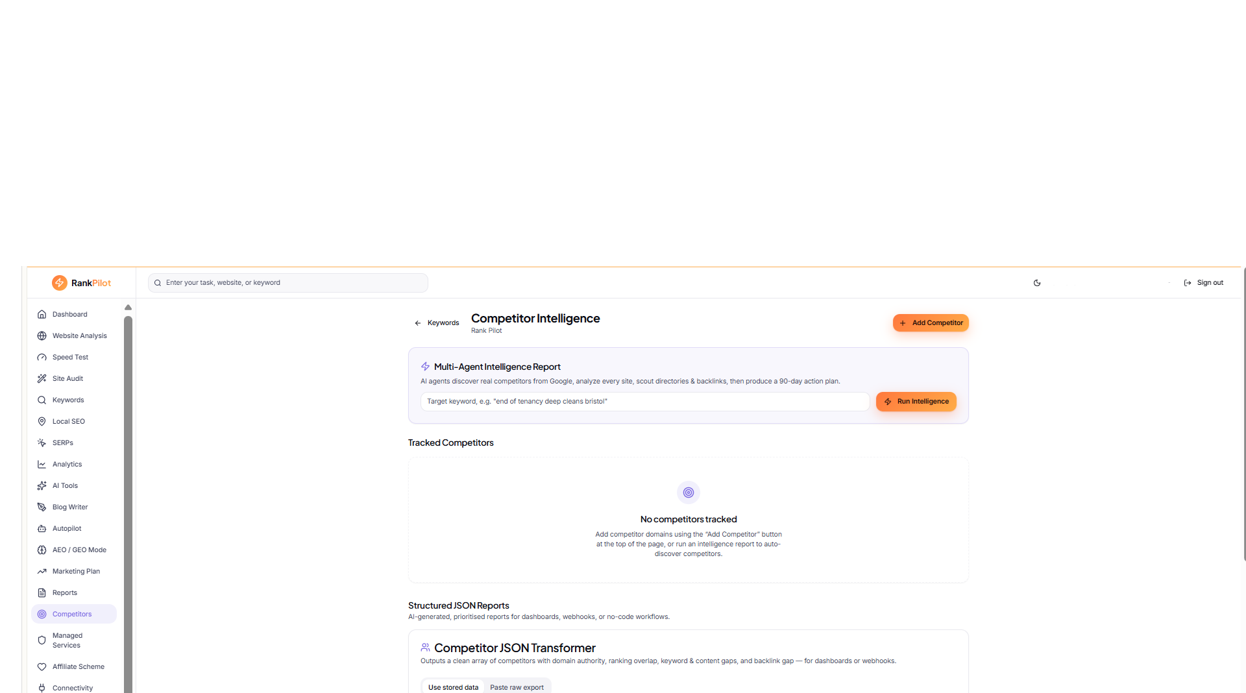Open Keywords magnifier icon in sidebar
The image size is (1246, 693).
point(42,400)
